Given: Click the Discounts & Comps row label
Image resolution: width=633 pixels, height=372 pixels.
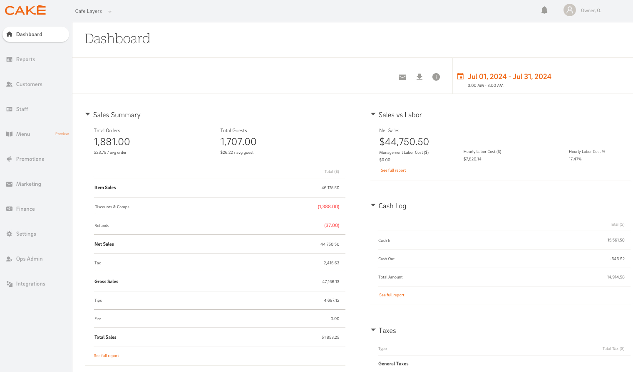Looking at the screenshot, I should pos(112,207).
